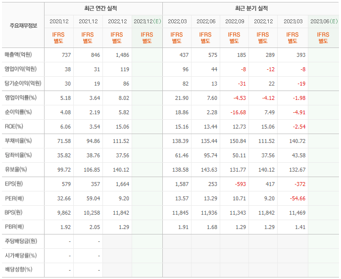Click the 당좌비율(%) row label
The image size is (341, 279).
point(18,155)
